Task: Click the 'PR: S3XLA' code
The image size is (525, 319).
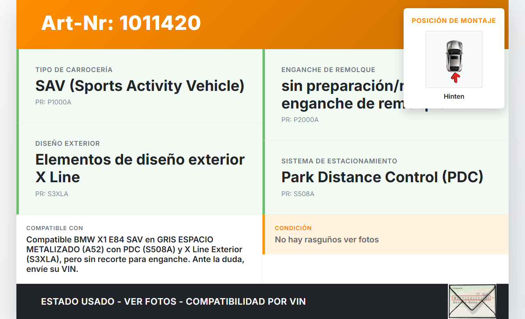Action: (x=52, y=194)
